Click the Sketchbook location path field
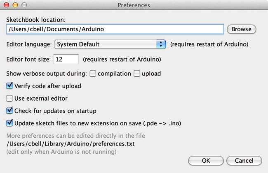This screenshot has height=173, width=268. pyautogui.click(x=115, y=30)
